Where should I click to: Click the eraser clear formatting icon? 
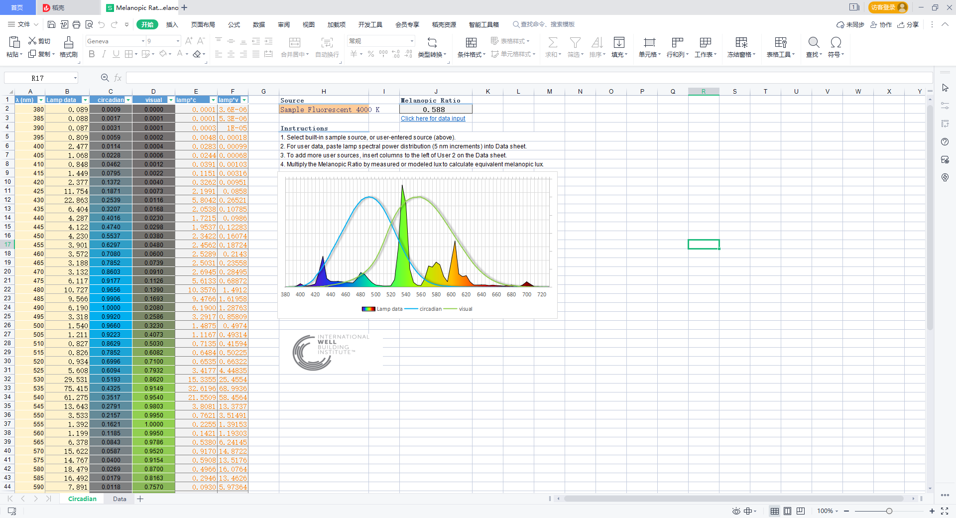197,54
